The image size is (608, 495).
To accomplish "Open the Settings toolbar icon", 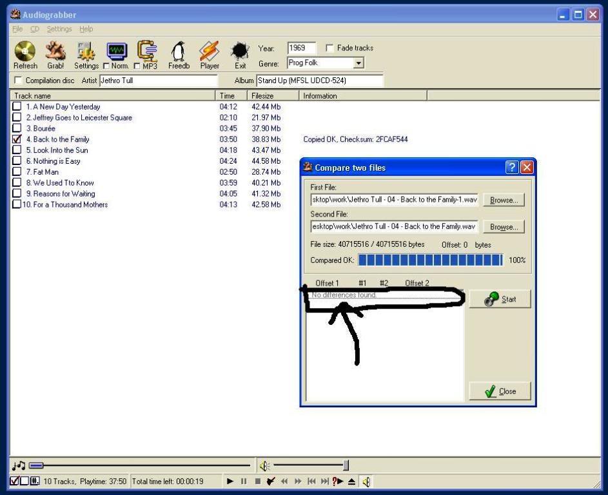I will [86, 51].
